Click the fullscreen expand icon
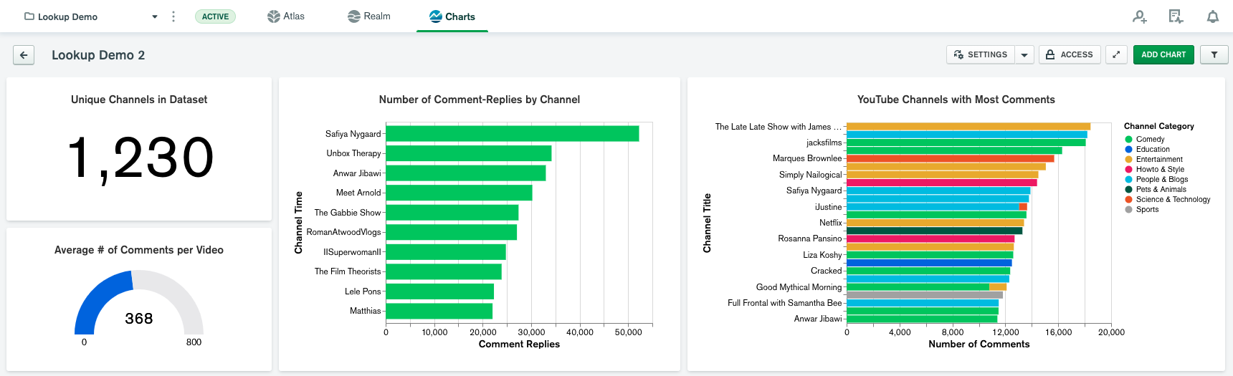Image resolution: width=1233 pixels, height=376 pixels. tap(1116, 54)
